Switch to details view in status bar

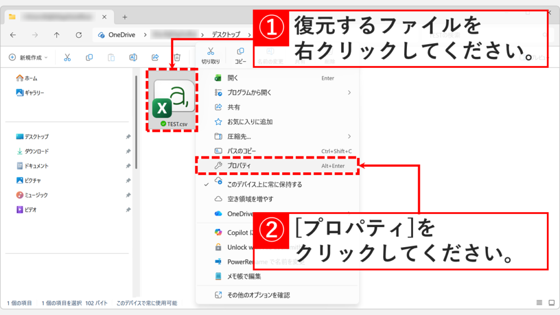click(539, 303)
